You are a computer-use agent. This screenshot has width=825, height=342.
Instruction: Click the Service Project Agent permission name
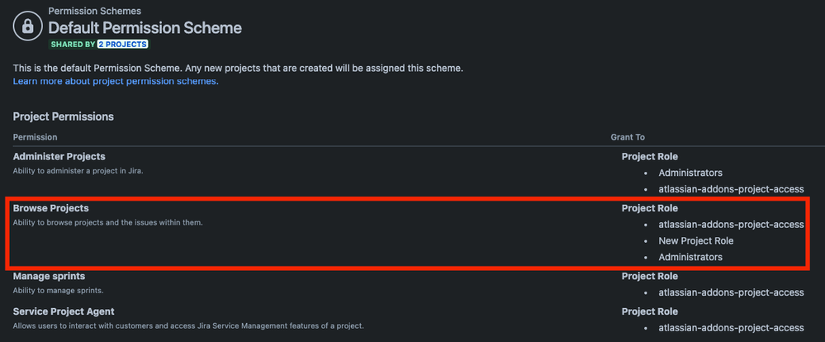(64, 311)
